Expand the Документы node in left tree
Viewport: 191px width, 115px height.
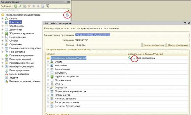(x=3, y=30)
